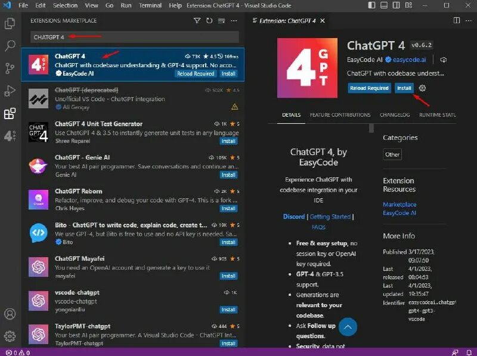Open the Accounts icon in activity bar
Screen dimensions: 477x356
coord(10,314)
